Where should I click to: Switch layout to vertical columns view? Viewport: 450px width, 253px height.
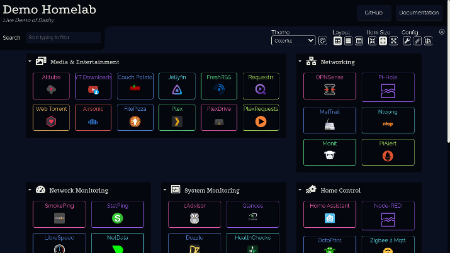click(359, 41)
